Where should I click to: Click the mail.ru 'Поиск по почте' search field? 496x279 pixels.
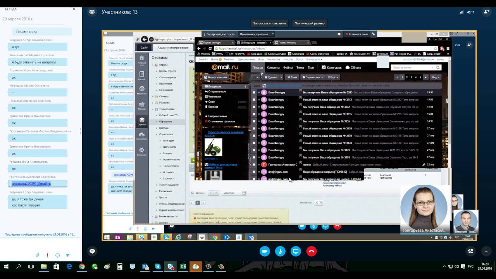pos(410,67)
